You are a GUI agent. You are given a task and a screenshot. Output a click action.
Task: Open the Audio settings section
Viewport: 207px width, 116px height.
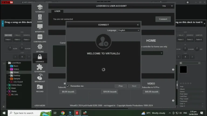40,19
